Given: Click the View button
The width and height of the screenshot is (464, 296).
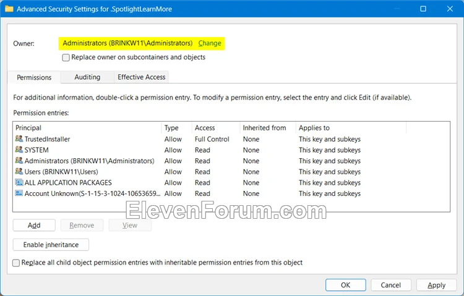Looking at the screenshot, I should coord(130,226).
